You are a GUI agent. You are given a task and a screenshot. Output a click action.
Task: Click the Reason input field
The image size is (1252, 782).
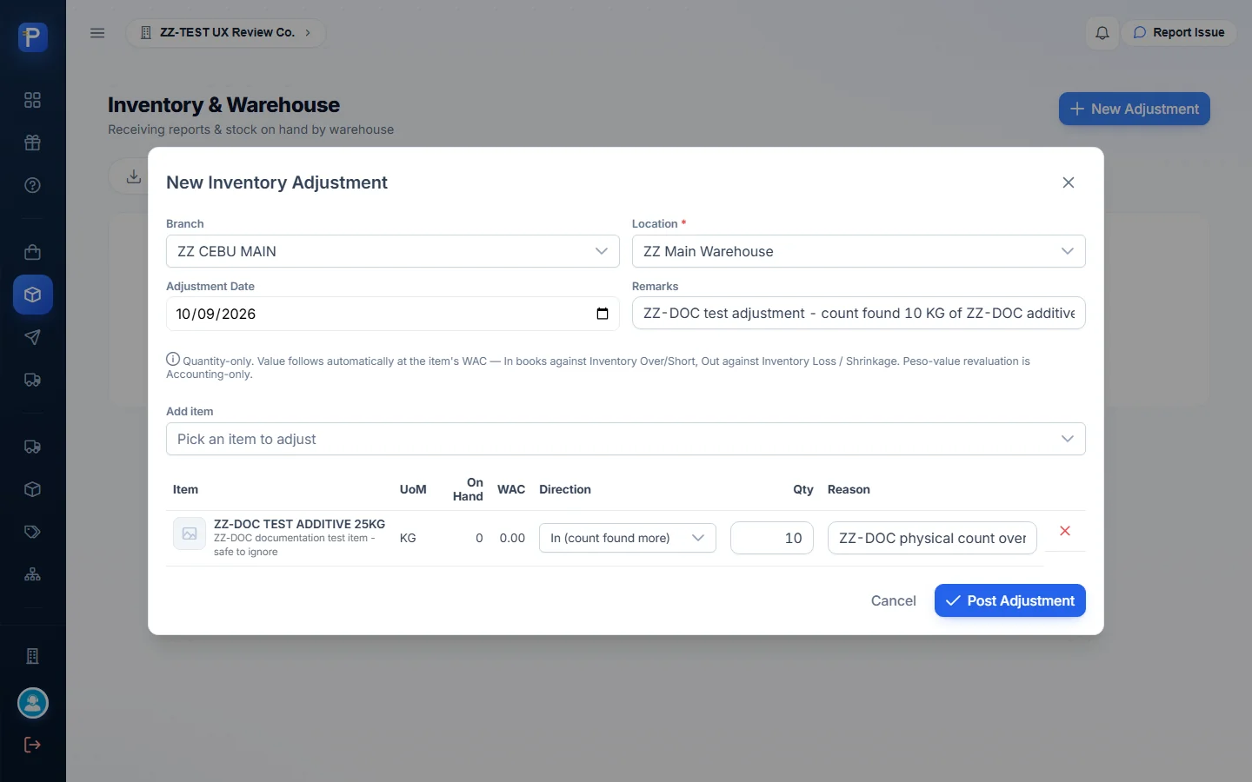(x=932, y=538)
